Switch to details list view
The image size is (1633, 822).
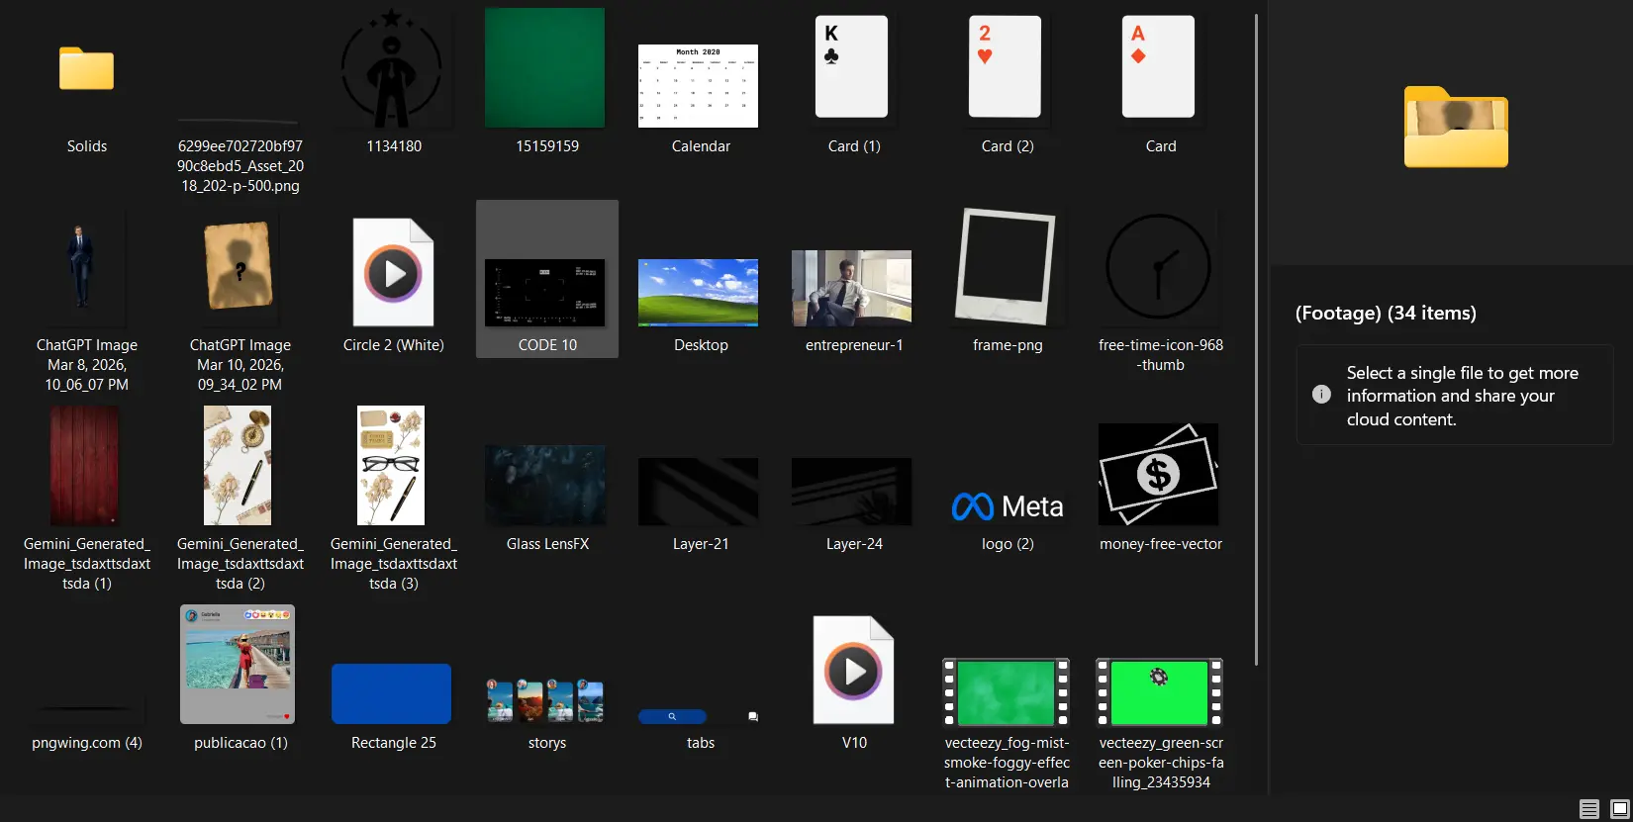point(1589,809)
